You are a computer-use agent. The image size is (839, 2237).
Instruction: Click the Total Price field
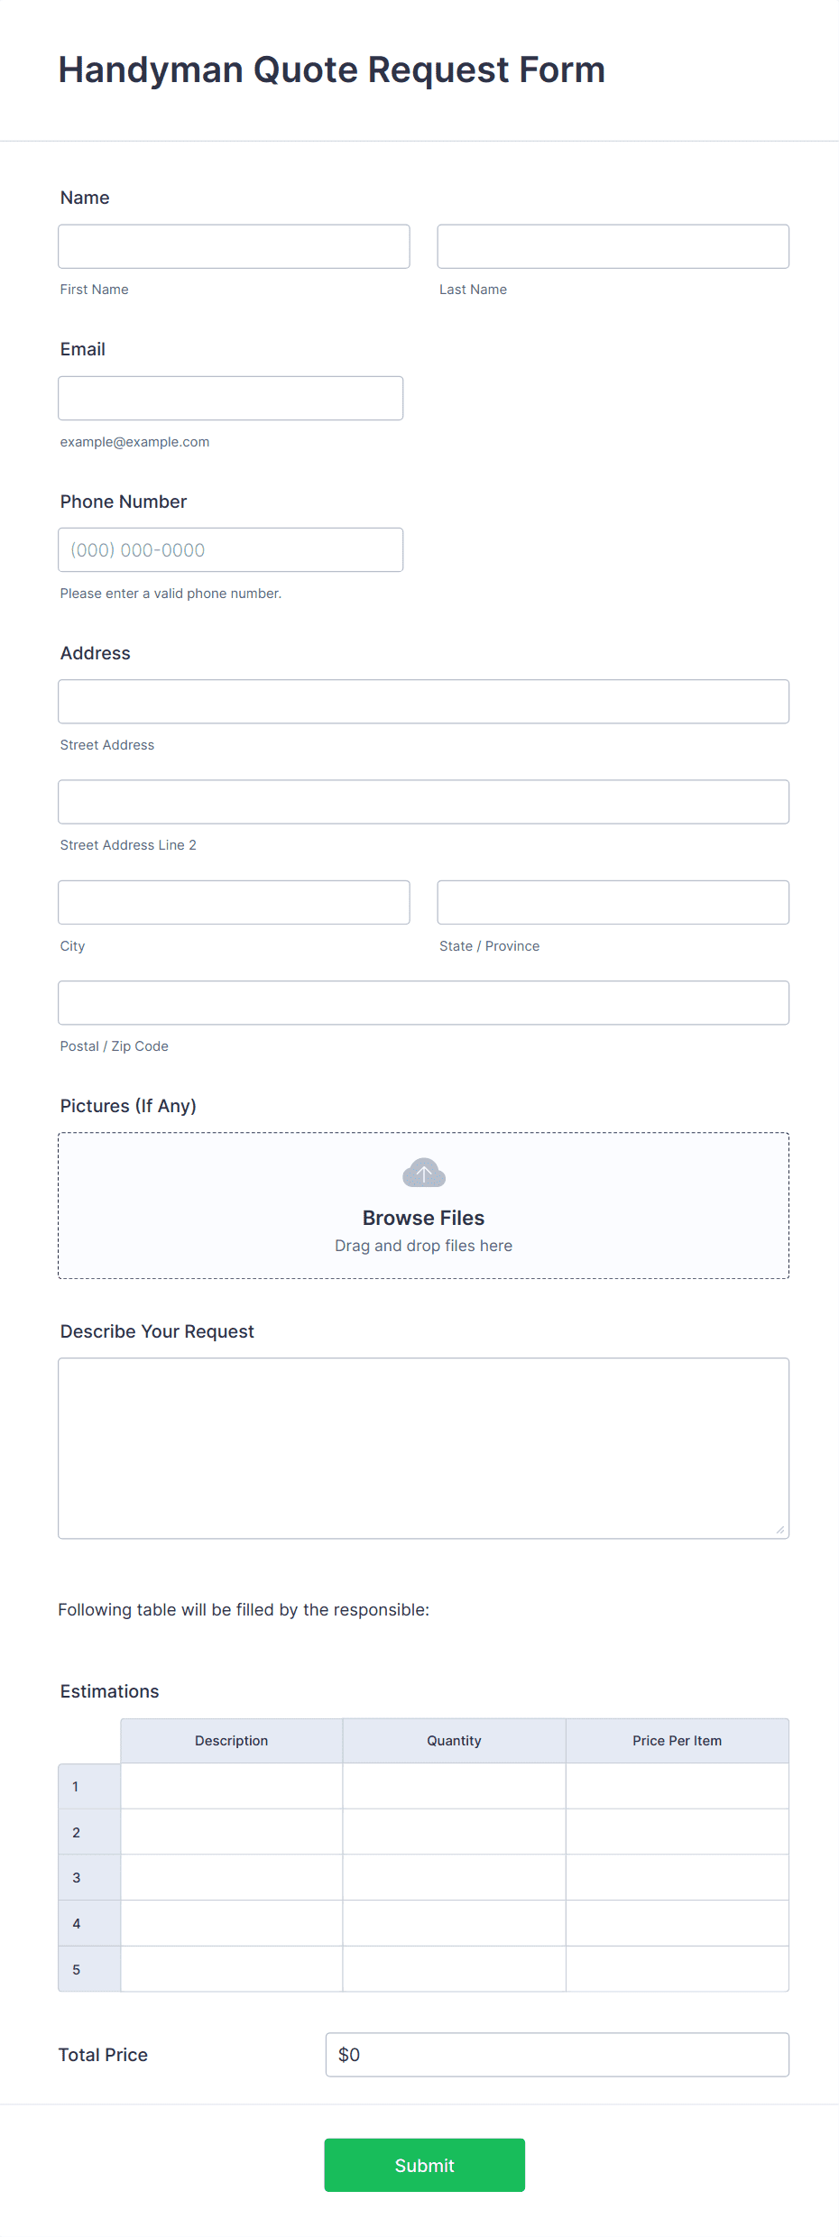557,2055
